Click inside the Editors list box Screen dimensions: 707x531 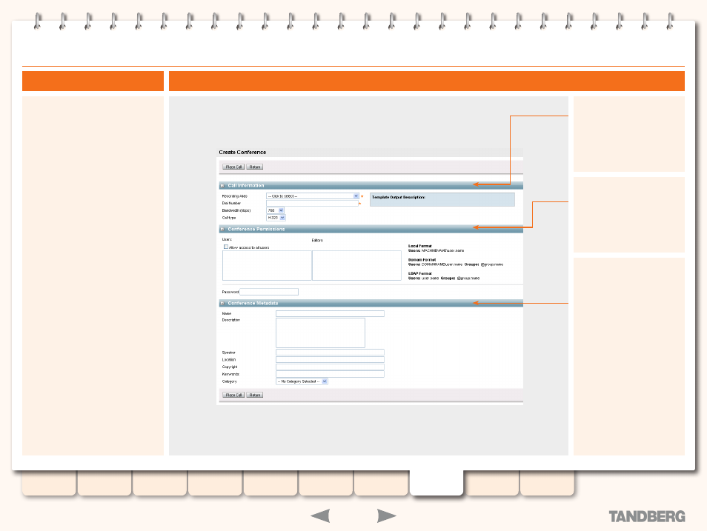click(x=356, y=265)
